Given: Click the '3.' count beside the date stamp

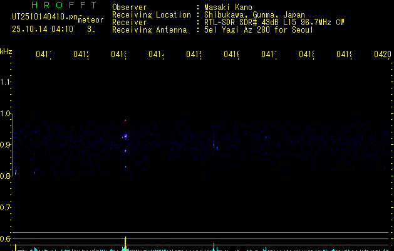Looking at the screenshot, I should 91,29.
